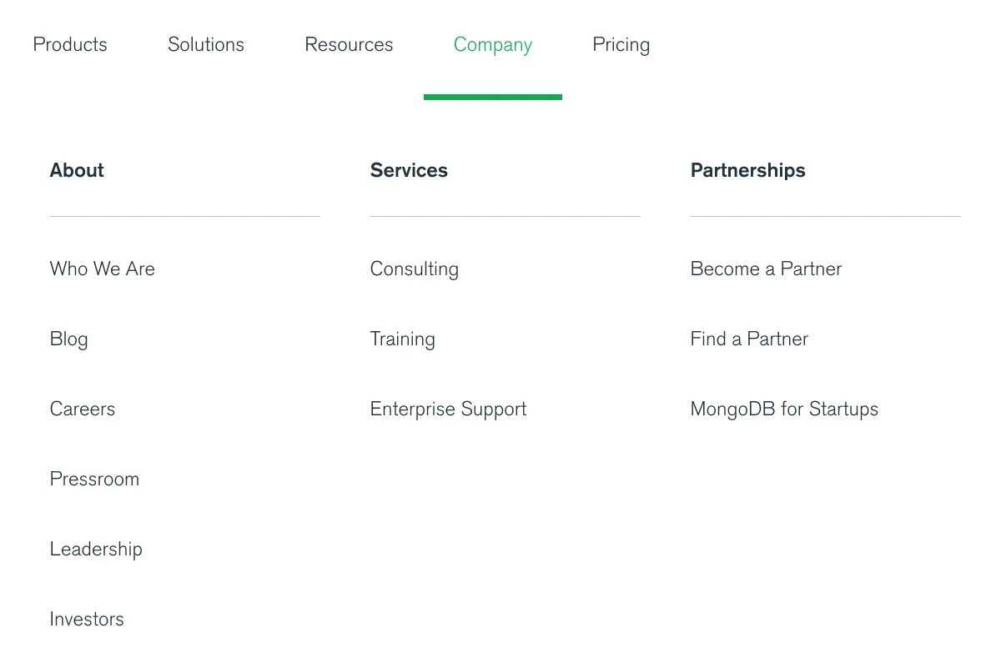
Task: Collapse the active Company menu
Action: coord(492,45)
